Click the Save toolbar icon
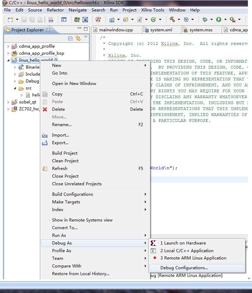 [24, 19]
